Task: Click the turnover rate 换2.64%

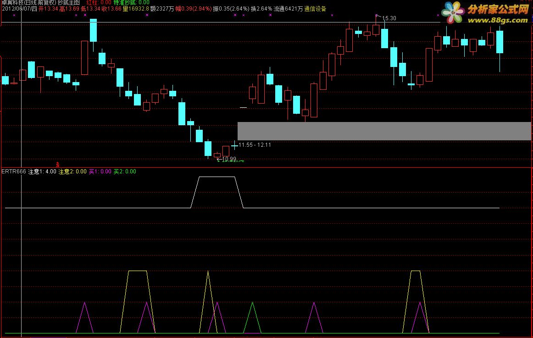Action: point(261,9)
